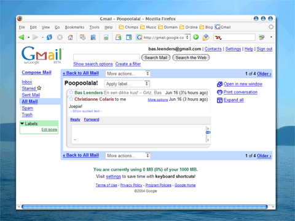
Task: Open the History toolbar icon with clock
Action: (82, 37)
